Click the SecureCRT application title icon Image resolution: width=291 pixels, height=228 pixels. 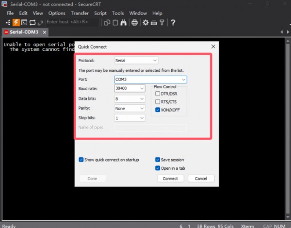point(4,4)
